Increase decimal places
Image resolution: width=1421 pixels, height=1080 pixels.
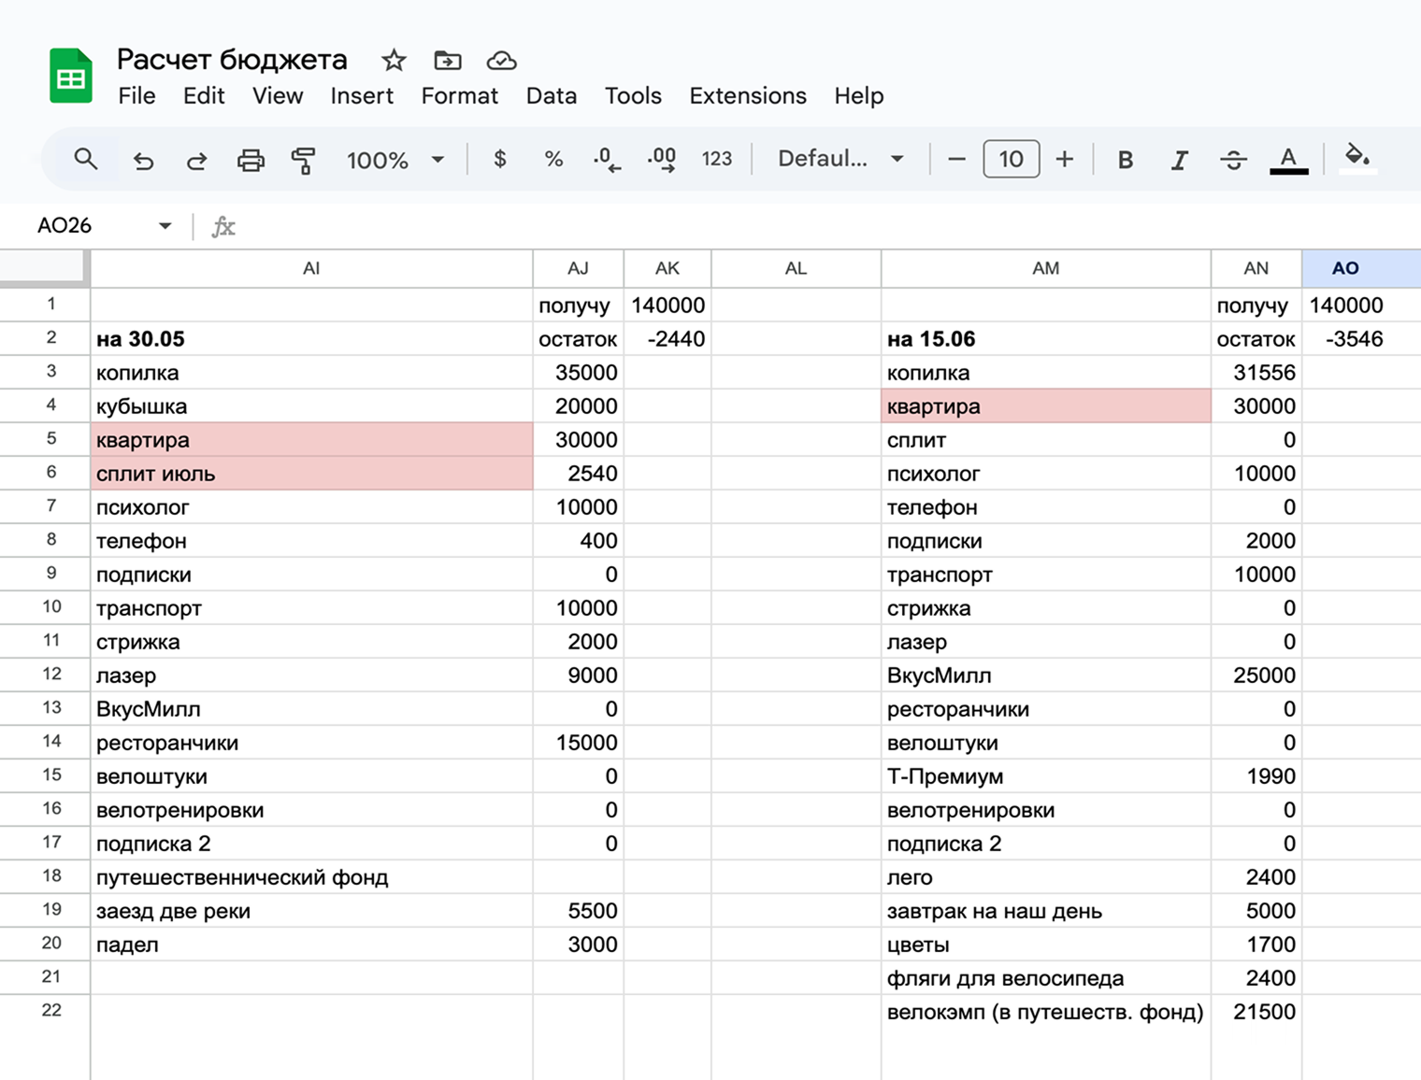click(662, 160)
